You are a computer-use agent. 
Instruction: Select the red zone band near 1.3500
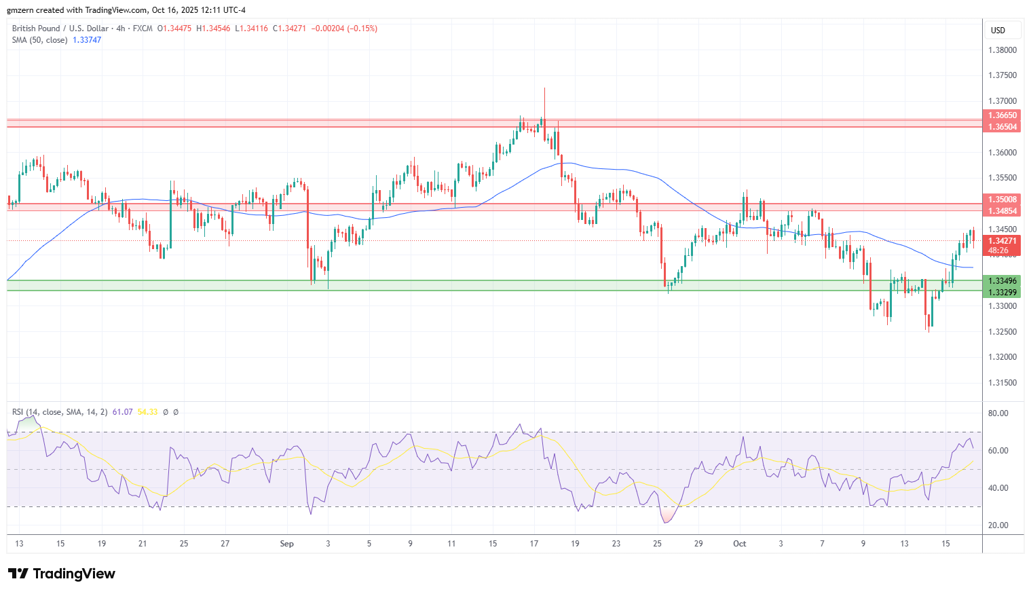[494, 206]
